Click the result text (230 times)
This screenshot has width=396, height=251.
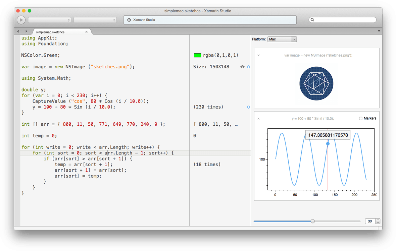pos(208,107)
